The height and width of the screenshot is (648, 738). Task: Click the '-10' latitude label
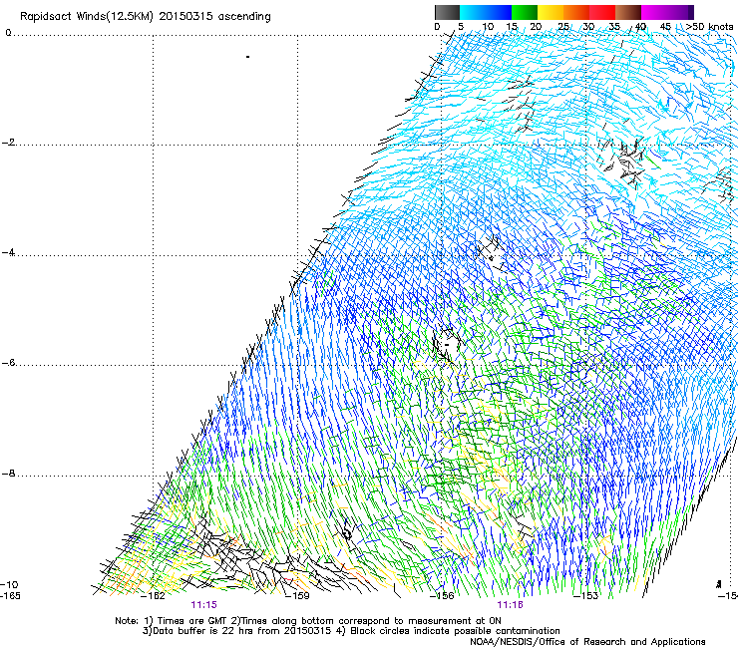click(9, 584)
